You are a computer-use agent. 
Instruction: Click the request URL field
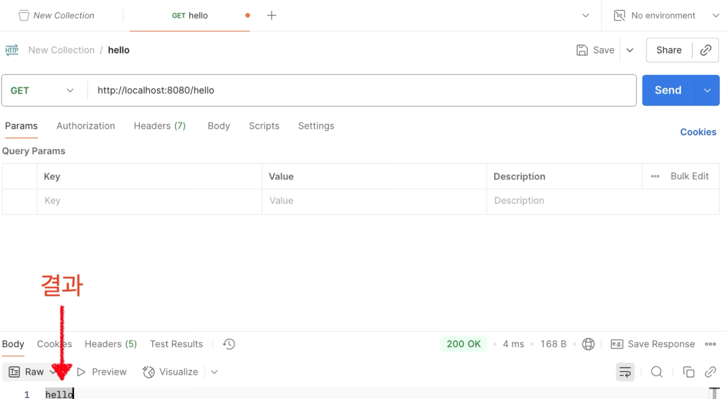362,90
